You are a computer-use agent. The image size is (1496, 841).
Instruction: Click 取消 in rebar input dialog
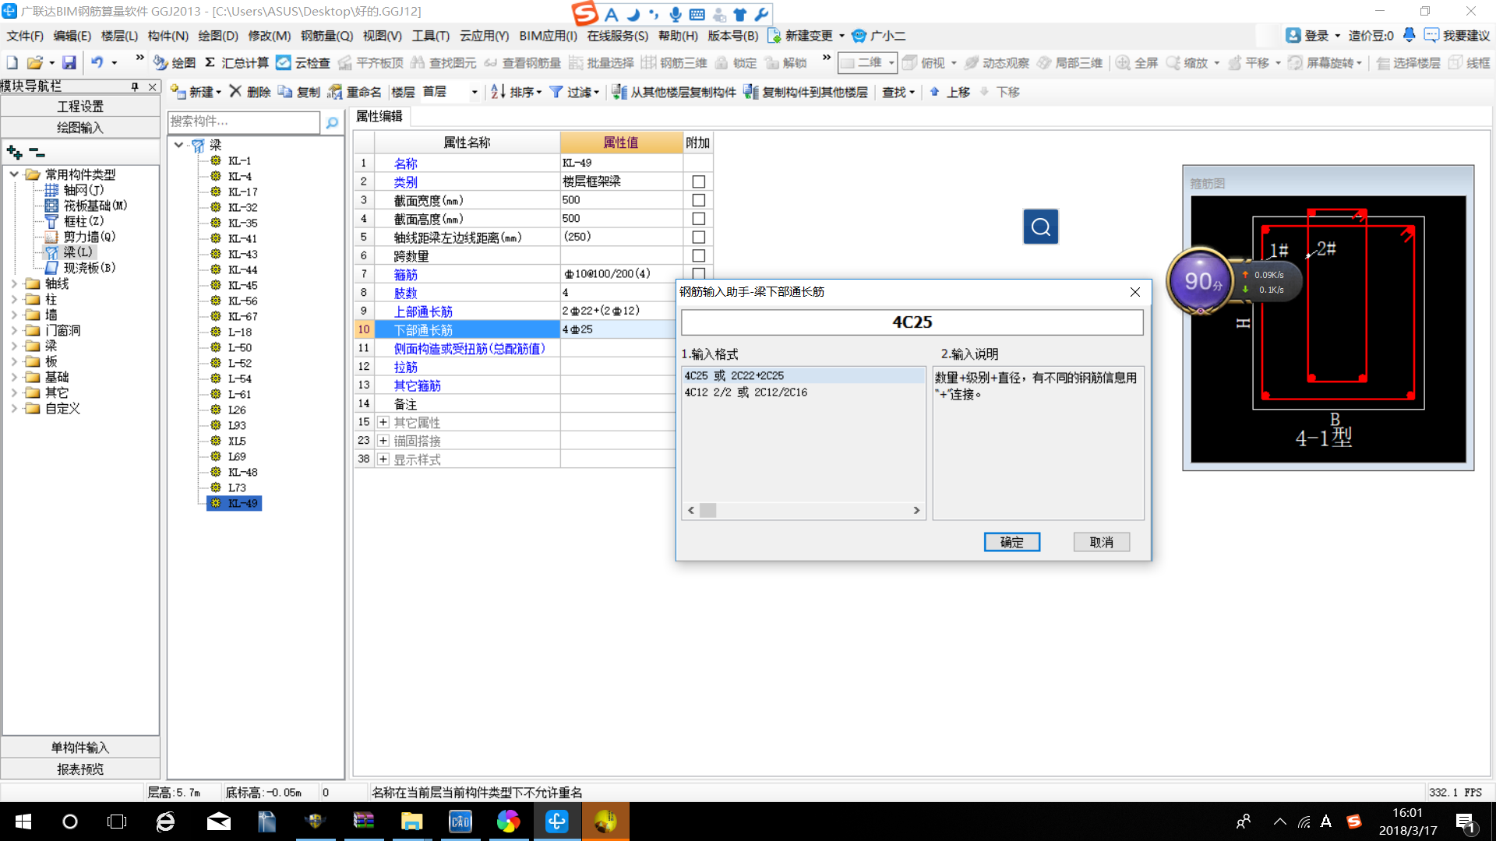[1101, 542]
